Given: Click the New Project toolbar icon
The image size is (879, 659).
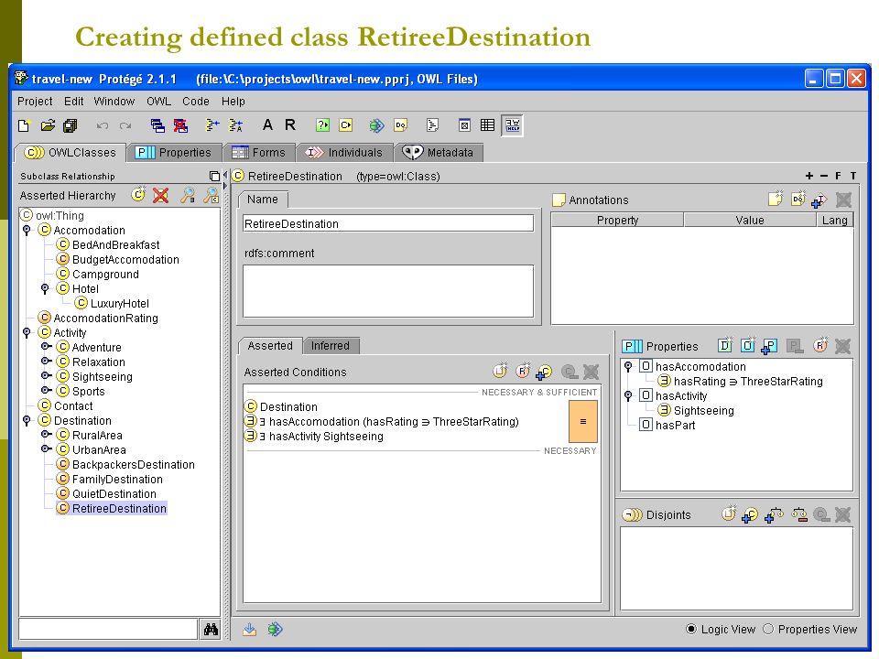Looking at the screenshot, I should point(24,125).
